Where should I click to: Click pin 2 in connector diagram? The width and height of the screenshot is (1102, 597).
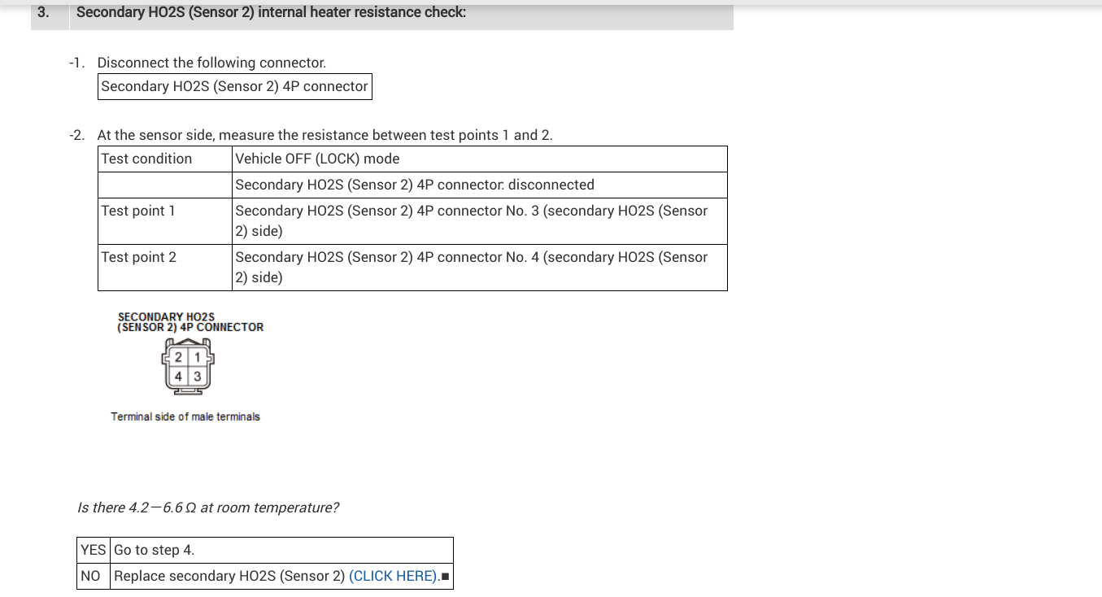pyautogui.click(x=178, y=358)
